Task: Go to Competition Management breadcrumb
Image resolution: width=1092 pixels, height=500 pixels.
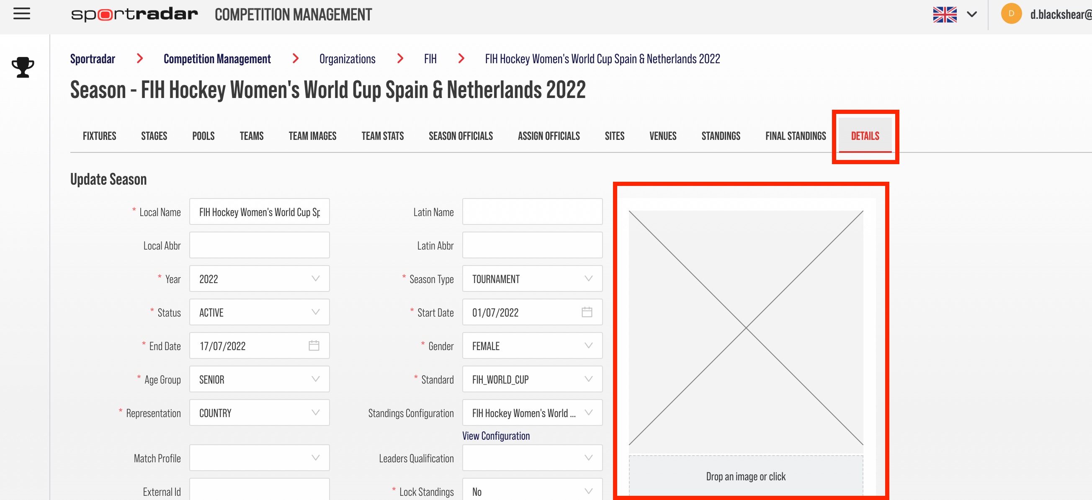Action: pos(217,59)
